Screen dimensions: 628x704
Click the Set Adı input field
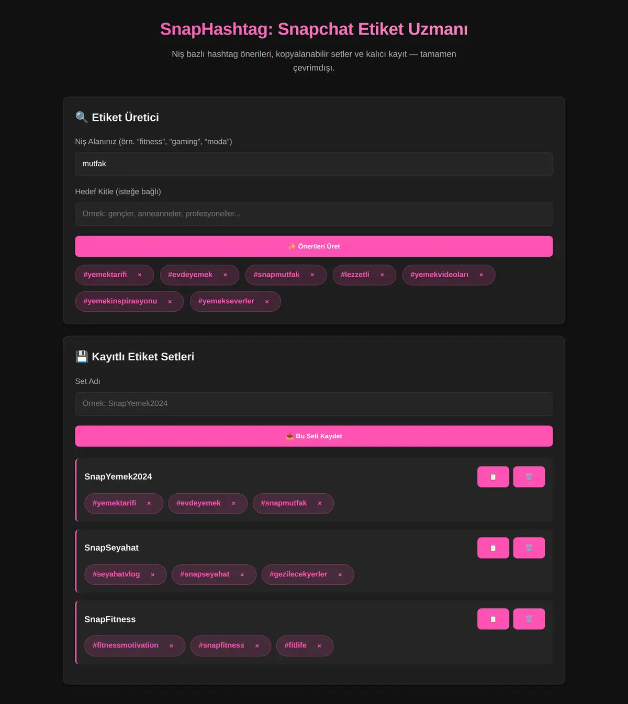[314, 404]
